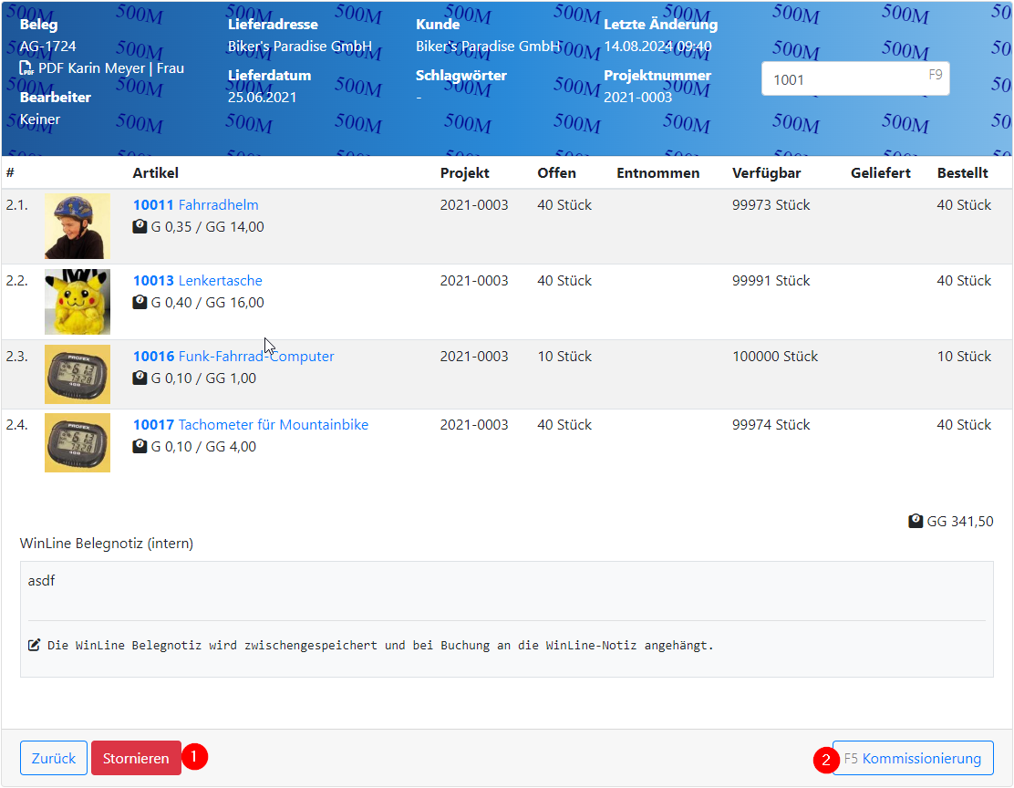Click the edit pencil icon in Belegnotiz hint
Screen dimensions: 1014x788
[x=35, y=646]
